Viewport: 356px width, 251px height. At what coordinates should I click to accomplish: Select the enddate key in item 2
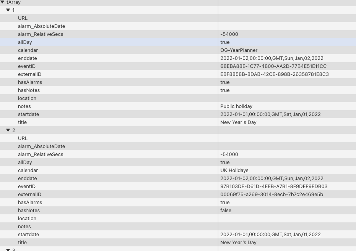point(28,179)
